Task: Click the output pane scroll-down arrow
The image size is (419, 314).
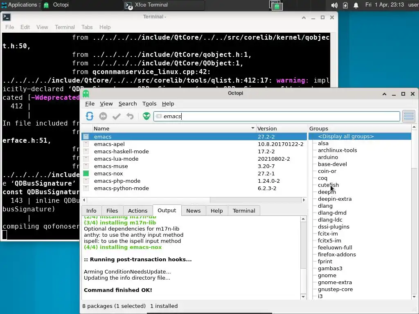Action: click(303, 296)
